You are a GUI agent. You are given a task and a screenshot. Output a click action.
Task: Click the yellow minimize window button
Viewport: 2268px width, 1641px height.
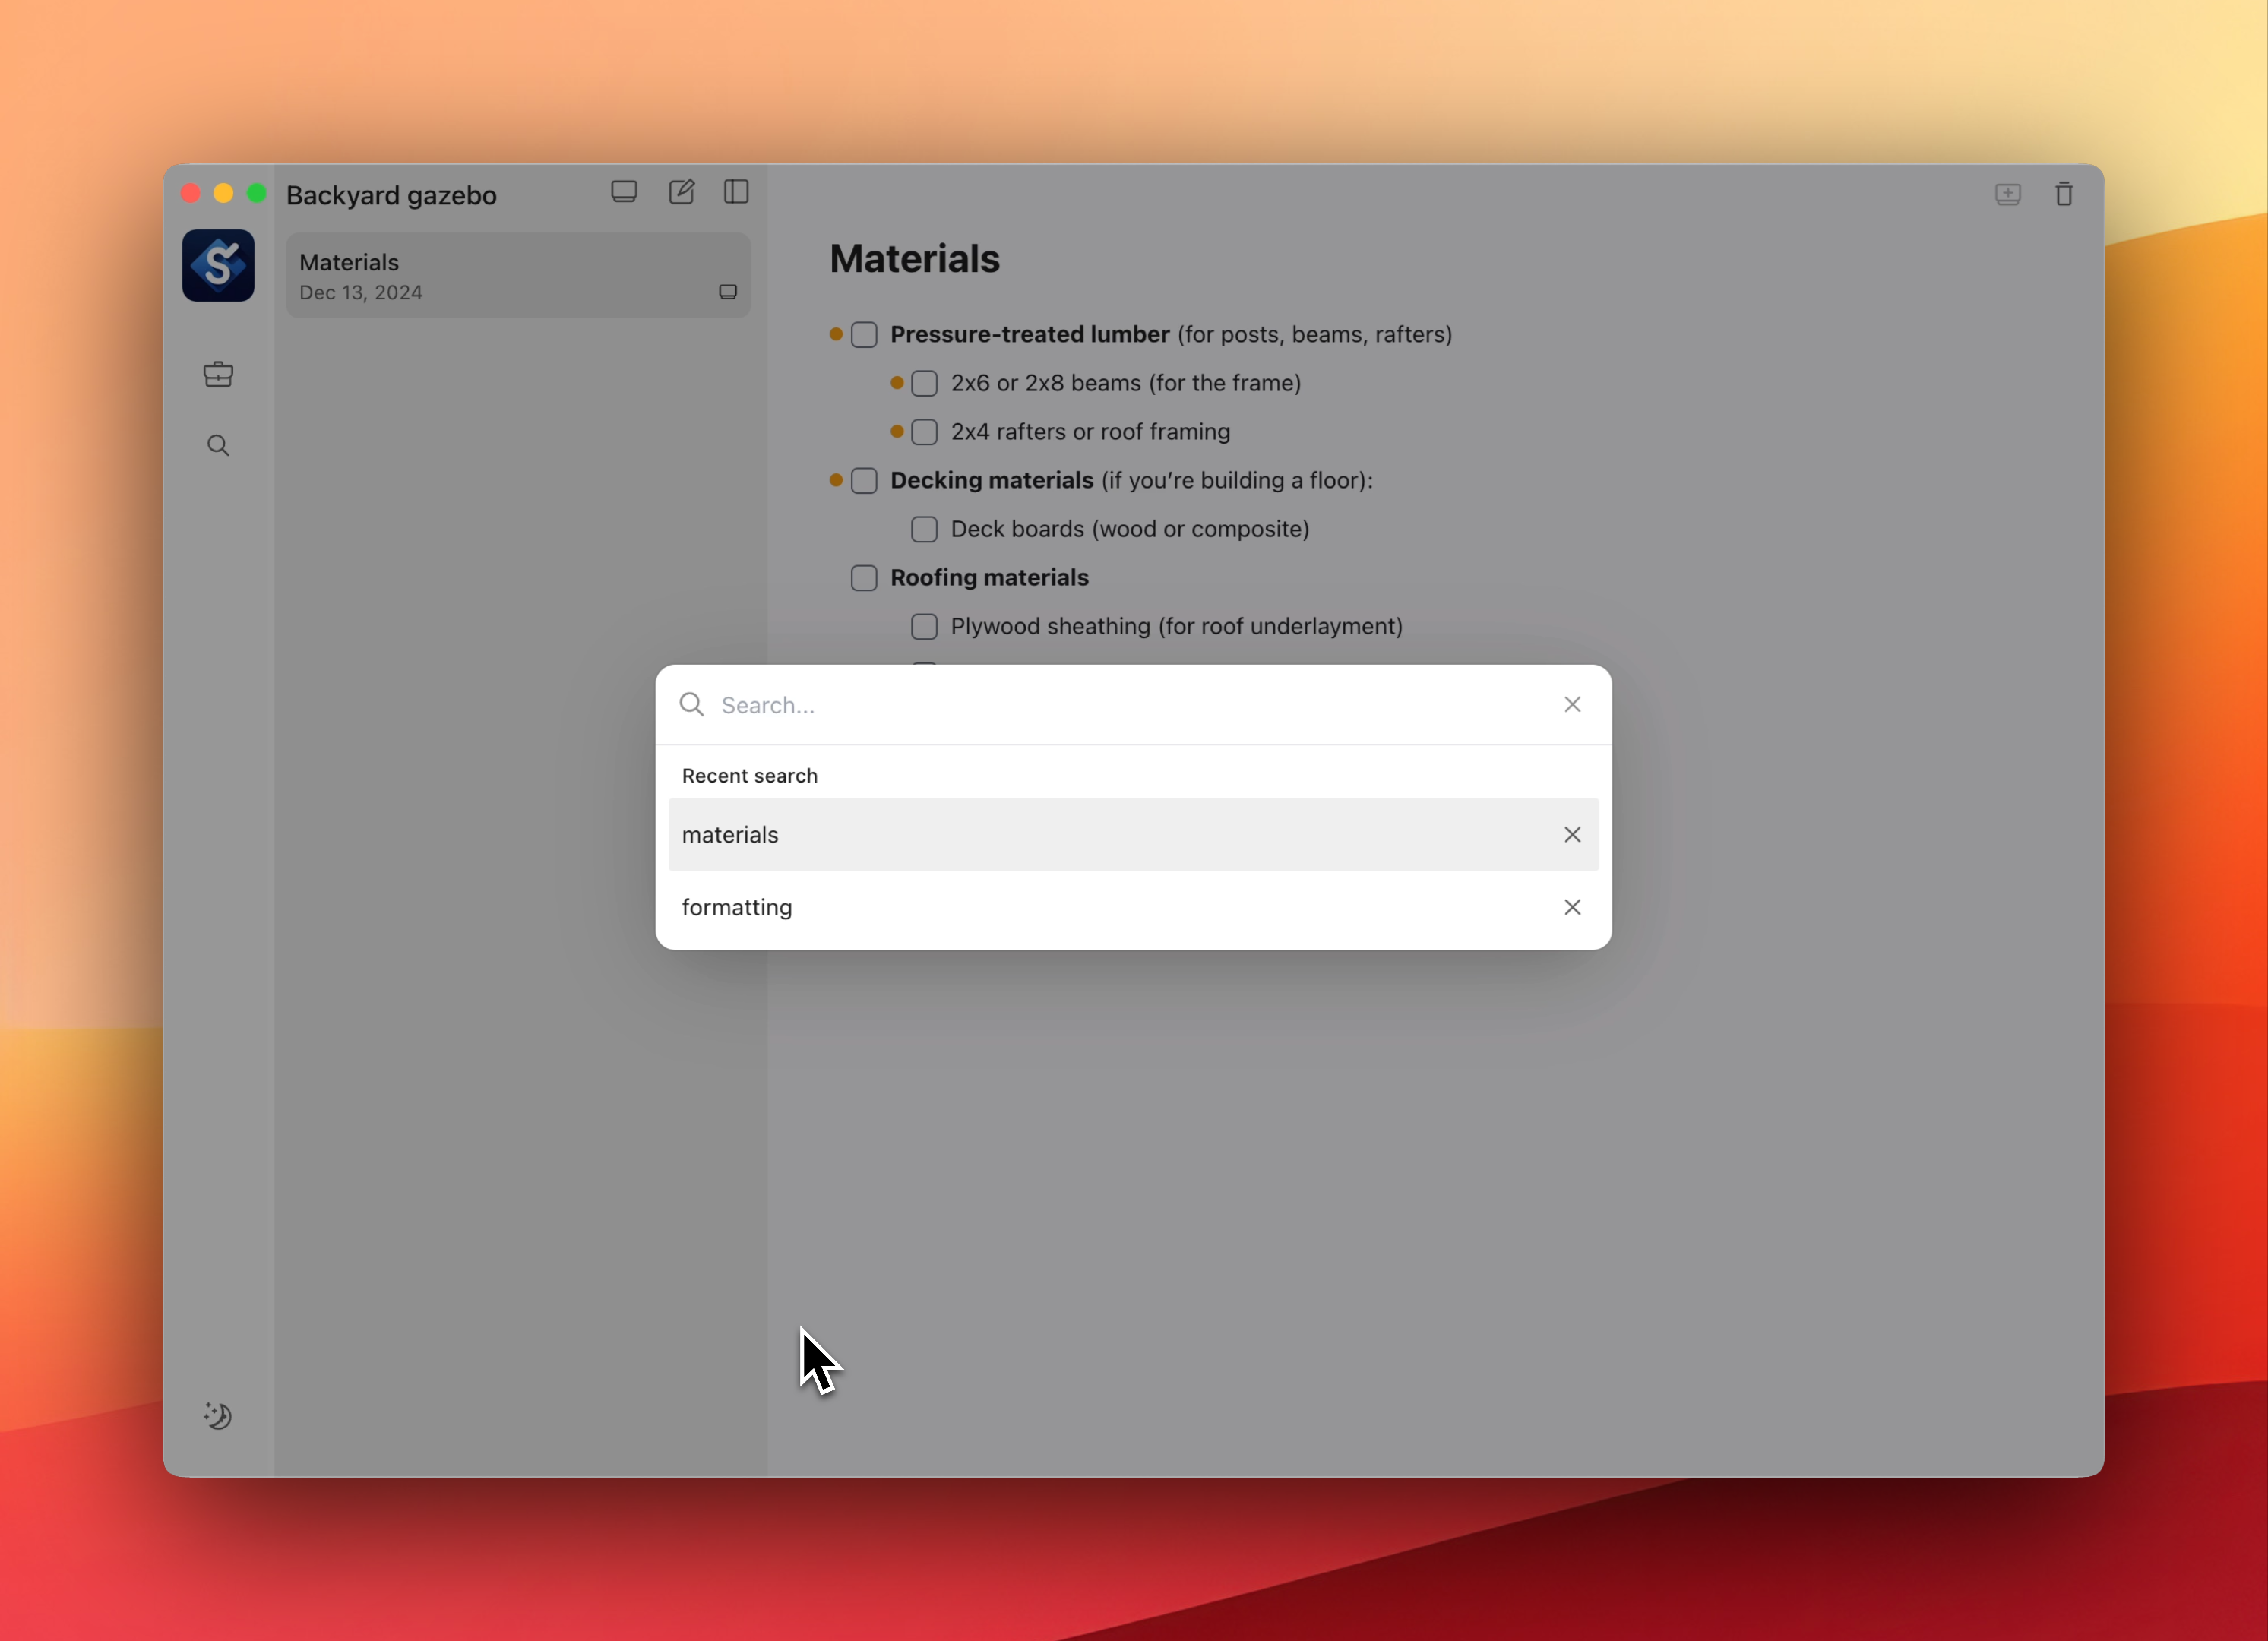(x=223, y=193)
